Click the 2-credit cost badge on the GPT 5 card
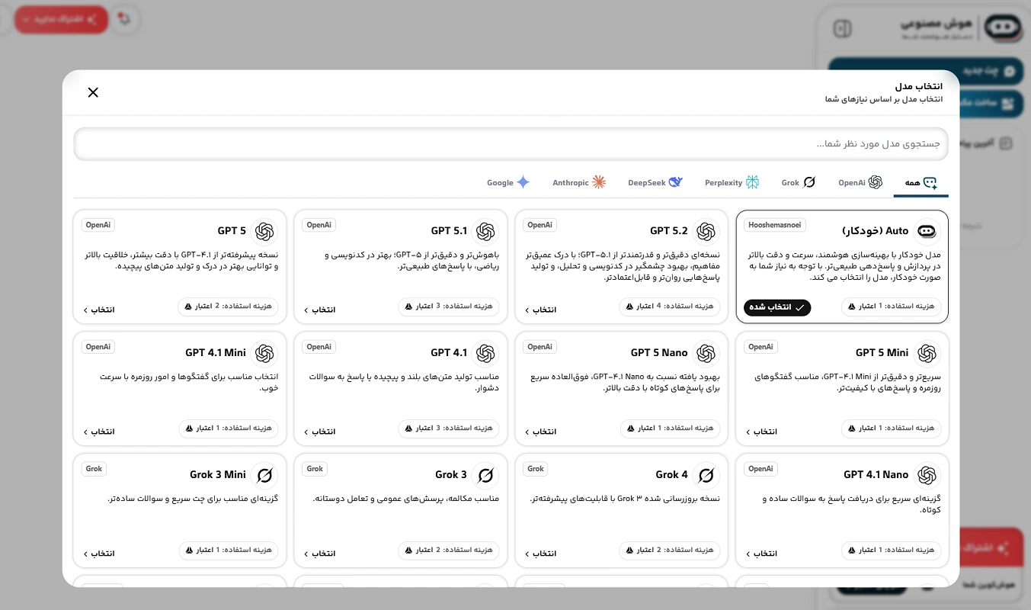 [x=228, y=307]
